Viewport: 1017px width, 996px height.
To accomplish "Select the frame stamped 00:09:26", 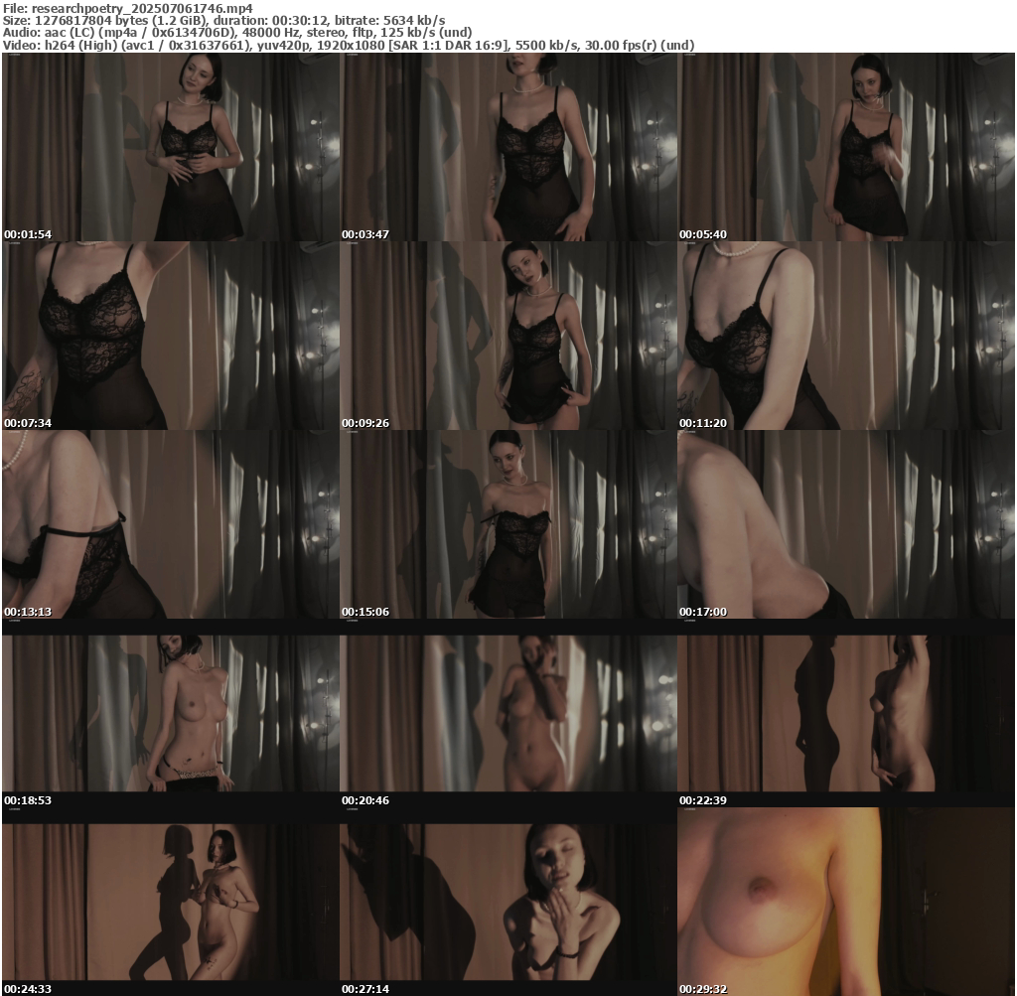I will pos(508,336).
